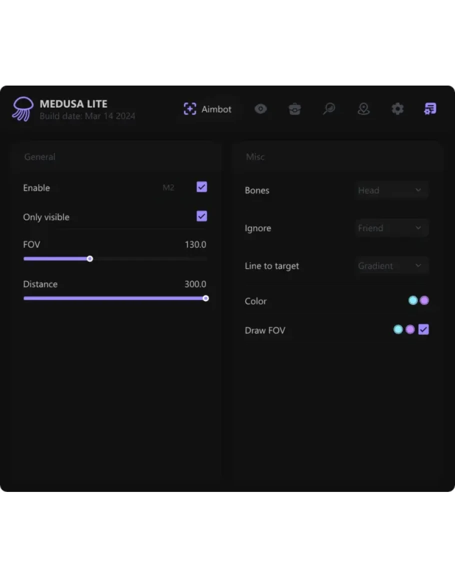
Task: Select the Aimbot tab label
Action: pyautogui.click(x=216, y=109)
